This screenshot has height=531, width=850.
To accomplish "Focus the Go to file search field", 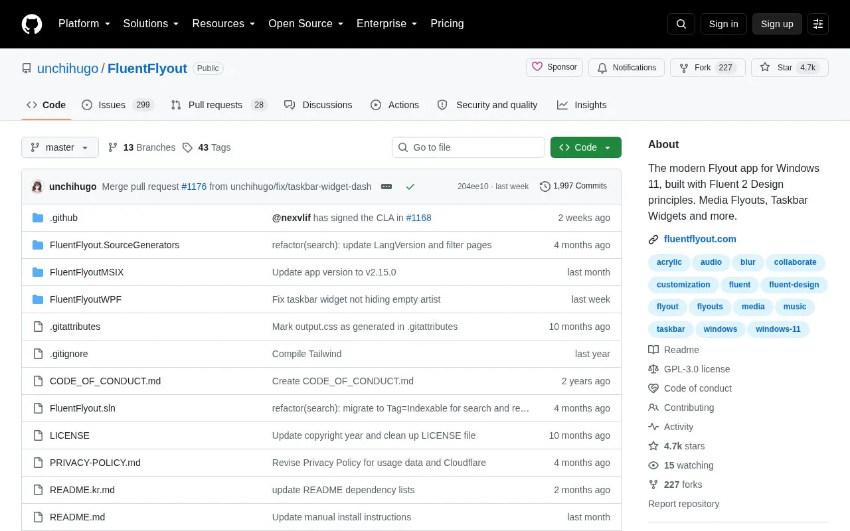I will coord(468,147).
